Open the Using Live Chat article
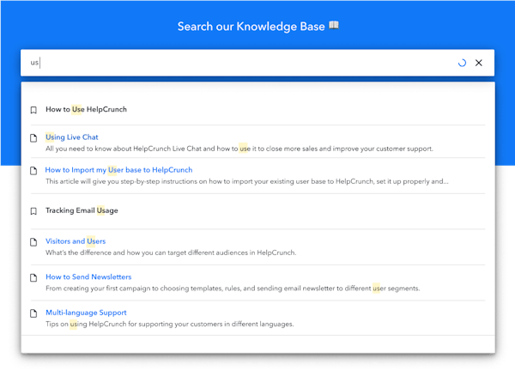The image size is (515, 371). [x=72, y=137]
